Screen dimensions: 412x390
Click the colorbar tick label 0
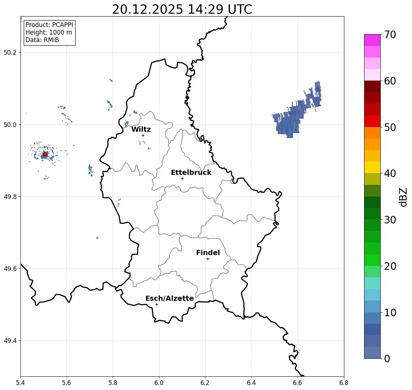387,358
